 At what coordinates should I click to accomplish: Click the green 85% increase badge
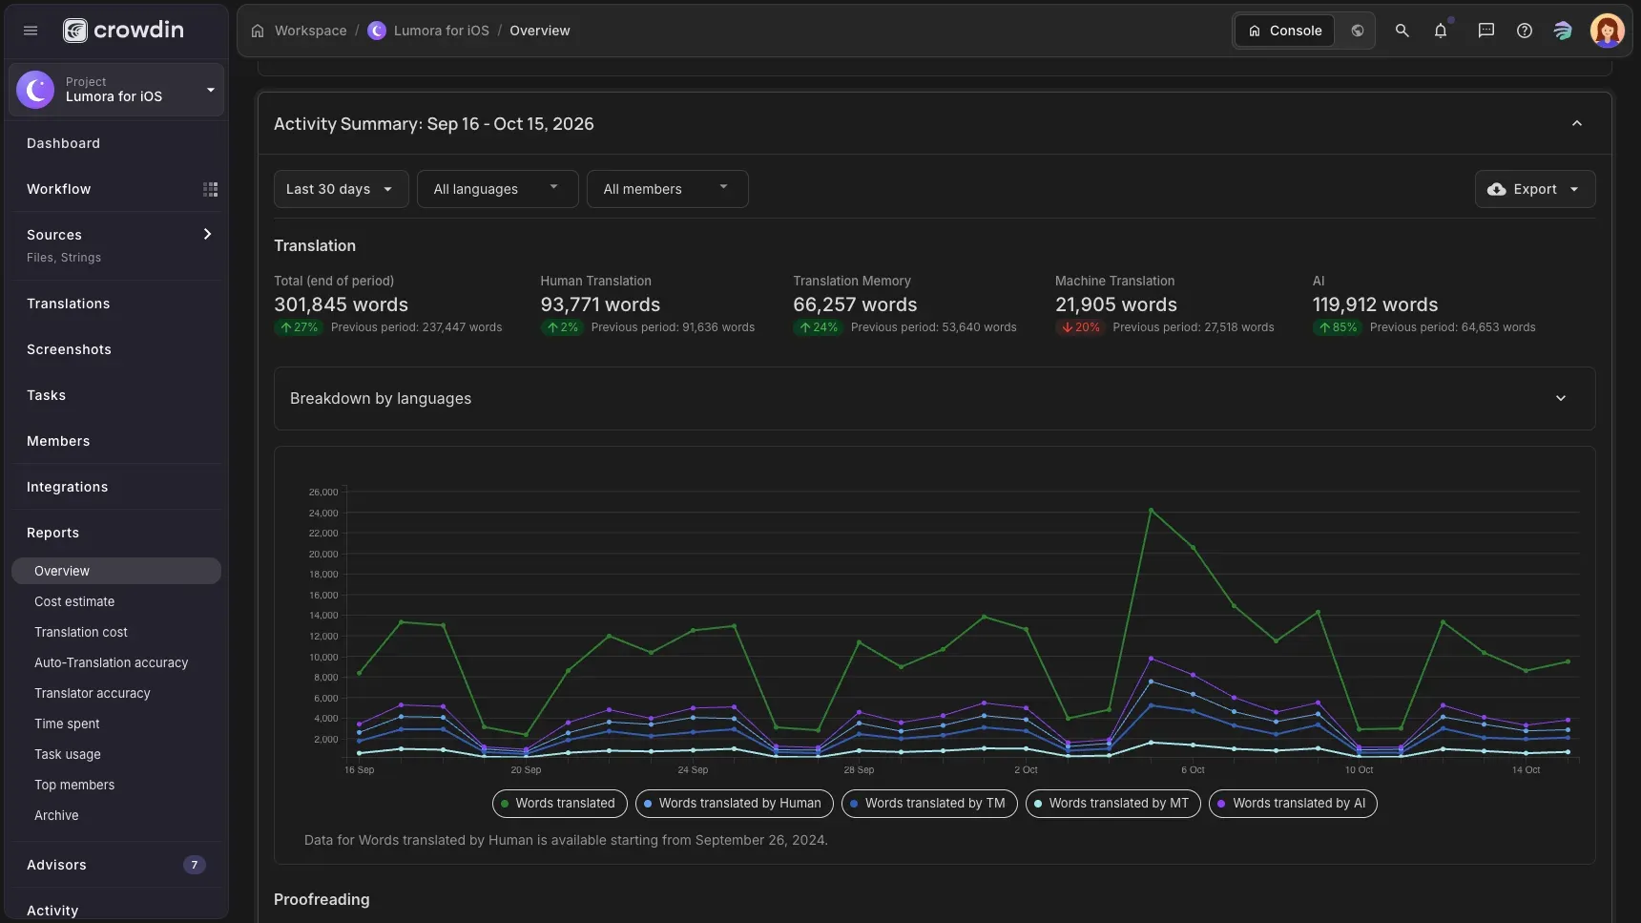coord(1338,327)
